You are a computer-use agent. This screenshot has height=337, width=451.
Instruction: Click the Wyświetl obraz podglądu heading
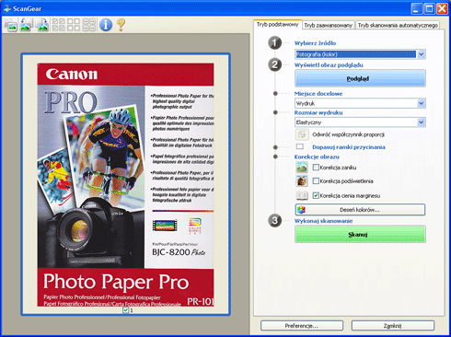[x=329, y=65]
